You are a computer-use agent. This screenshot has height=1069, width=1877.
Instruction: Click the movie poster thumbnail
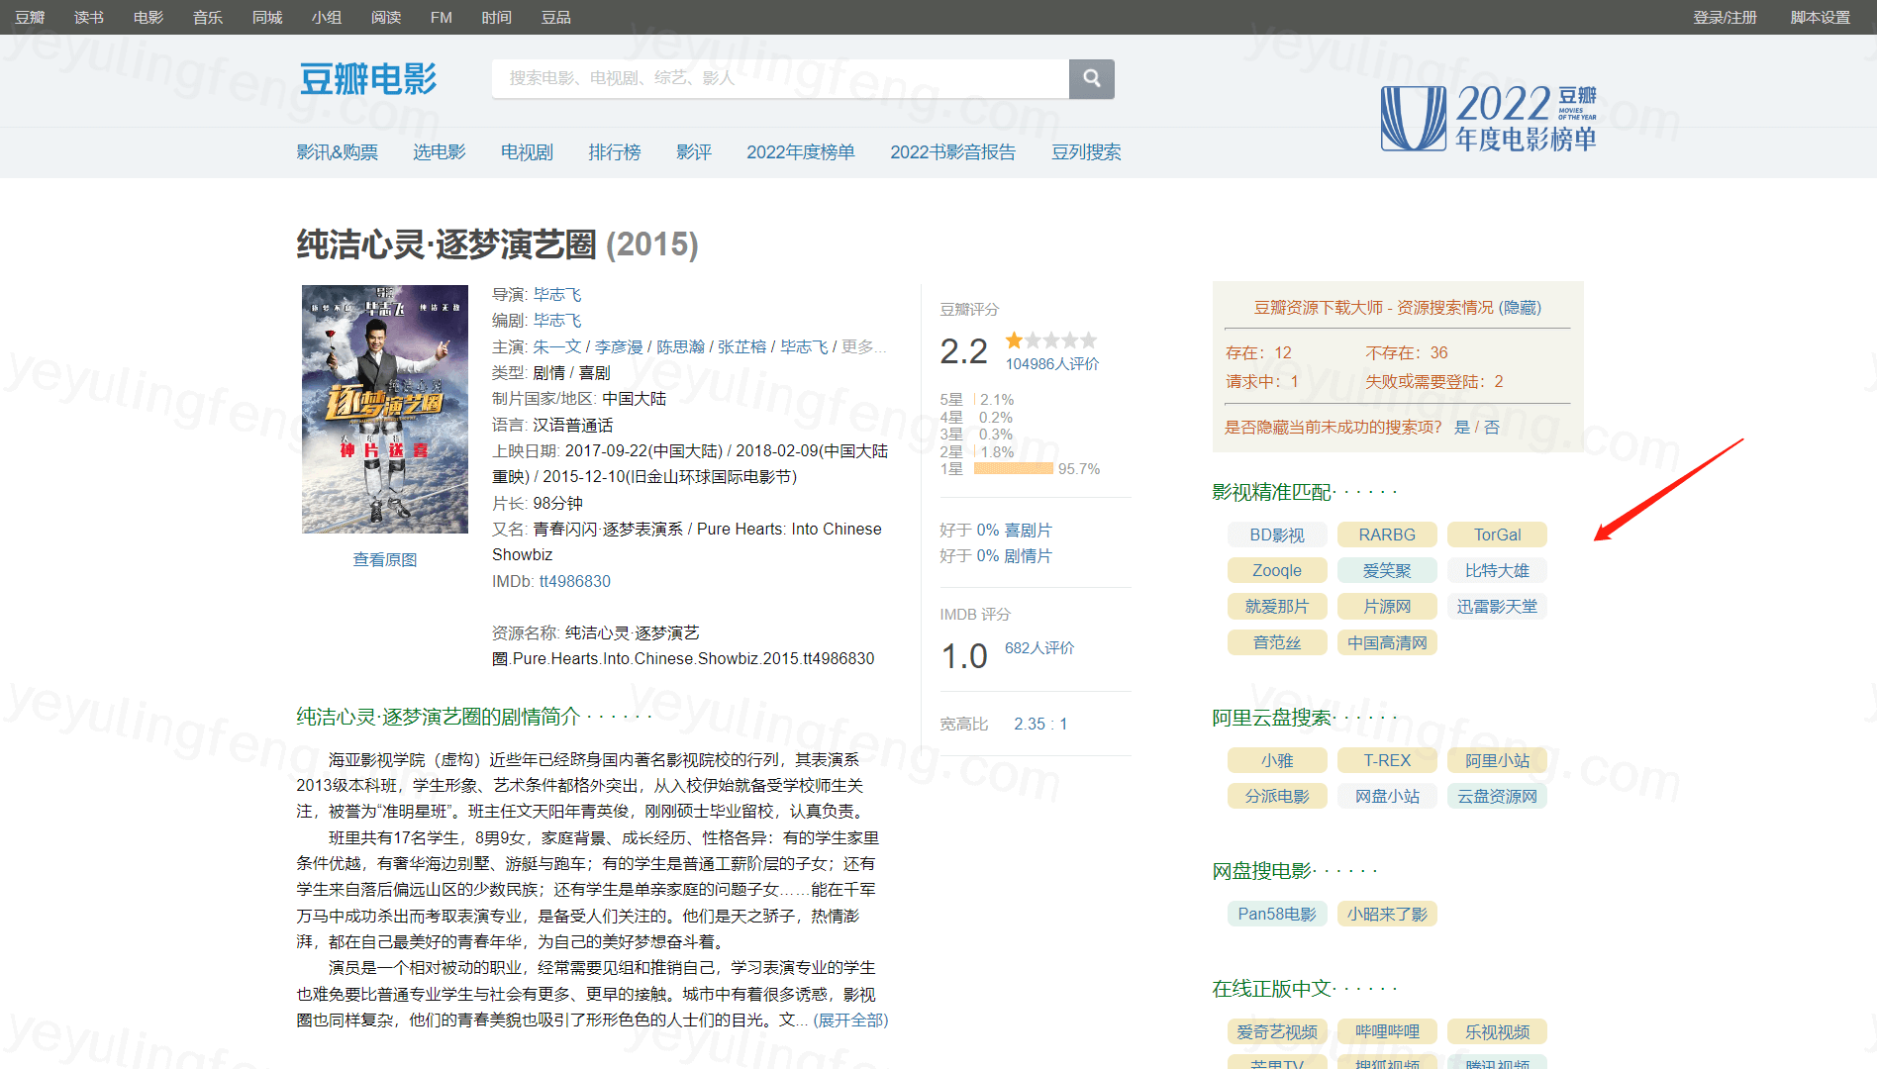(385, 409)
